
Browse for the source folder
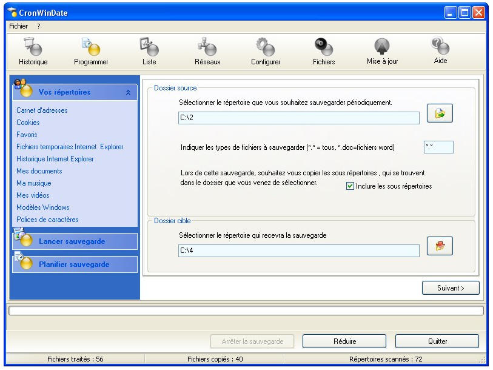point(440,114)
